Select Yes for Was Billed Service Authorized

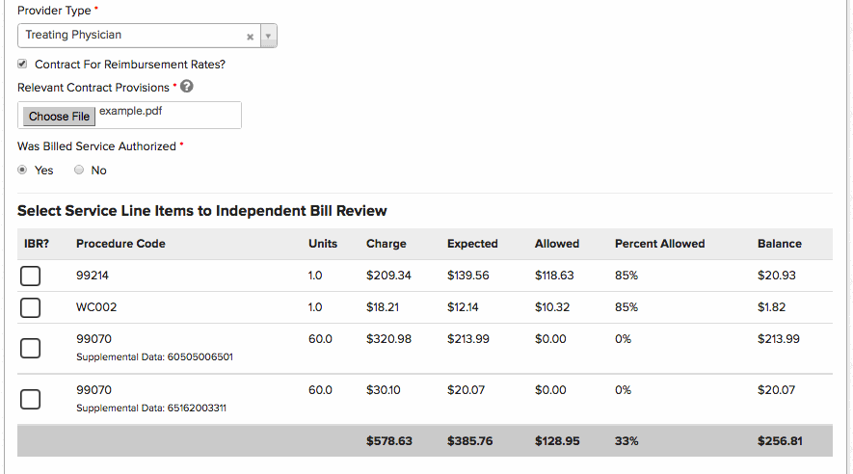[22, 171]
